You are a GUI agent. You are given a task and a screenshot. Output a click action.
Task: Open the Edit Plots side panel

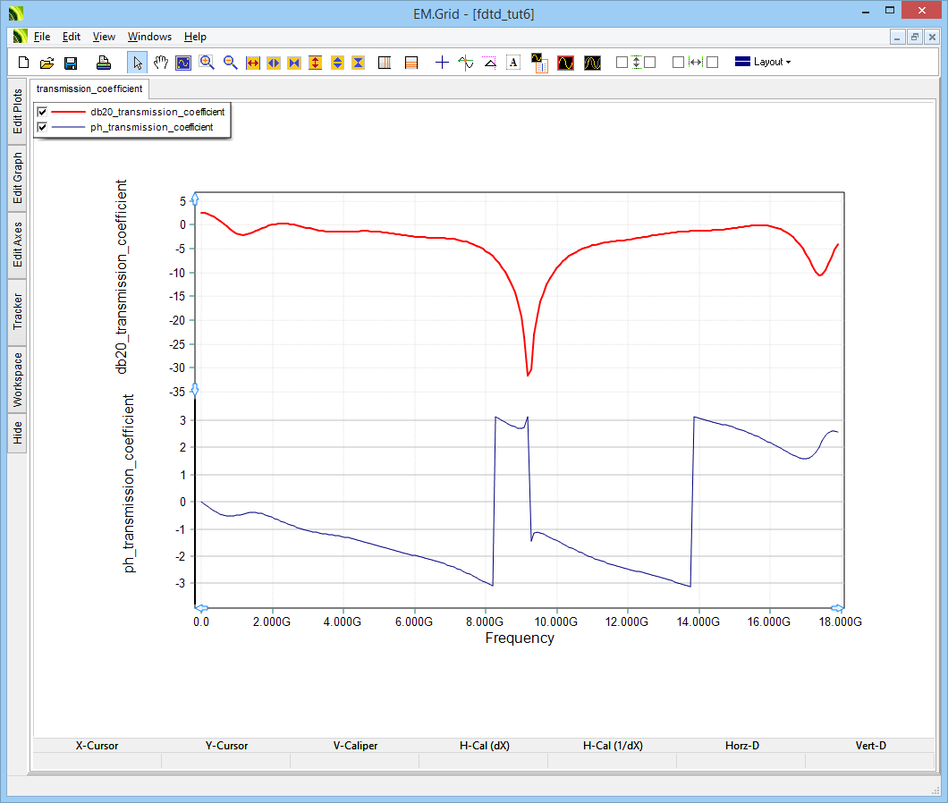pyautogui.click(x=18, y=111)
